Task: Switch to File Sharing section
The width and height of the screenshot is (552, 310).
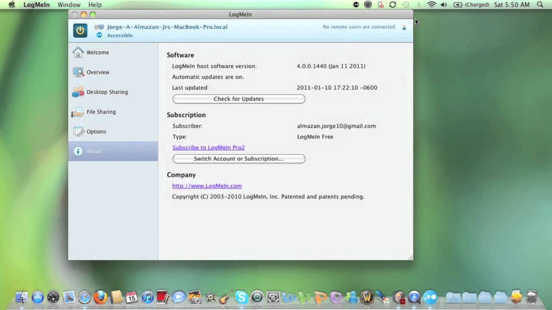Action: click(x=113, y=112)
